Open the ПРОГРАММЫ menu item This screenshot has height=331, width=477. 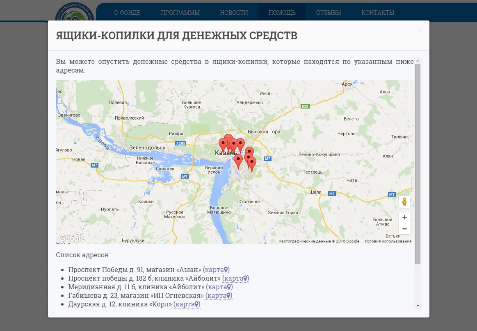[180, 12]
